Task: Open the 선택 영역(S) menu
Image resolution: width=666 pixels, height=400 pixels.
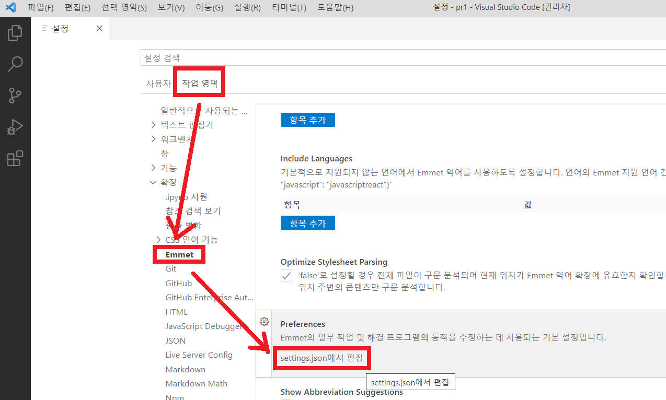Action: coord(124,7)
